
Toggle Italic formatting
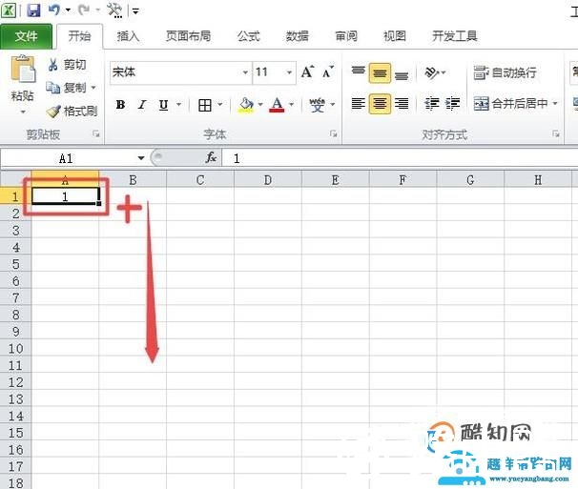pyautogui.click(x=142, y=105)
